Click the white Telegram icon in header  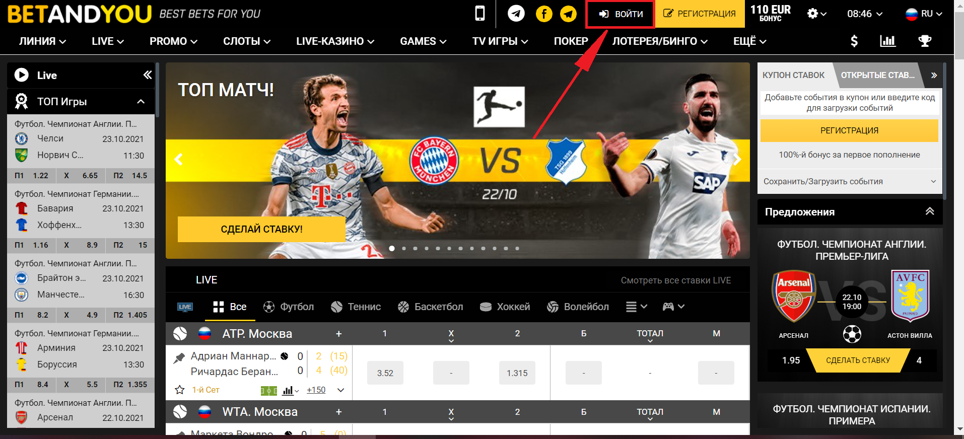click(516, 14)
